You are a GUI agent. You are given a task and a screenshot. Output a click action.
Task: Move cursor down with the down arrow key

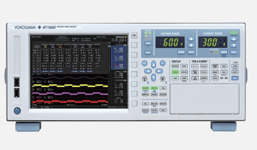[x=153, y=78]
